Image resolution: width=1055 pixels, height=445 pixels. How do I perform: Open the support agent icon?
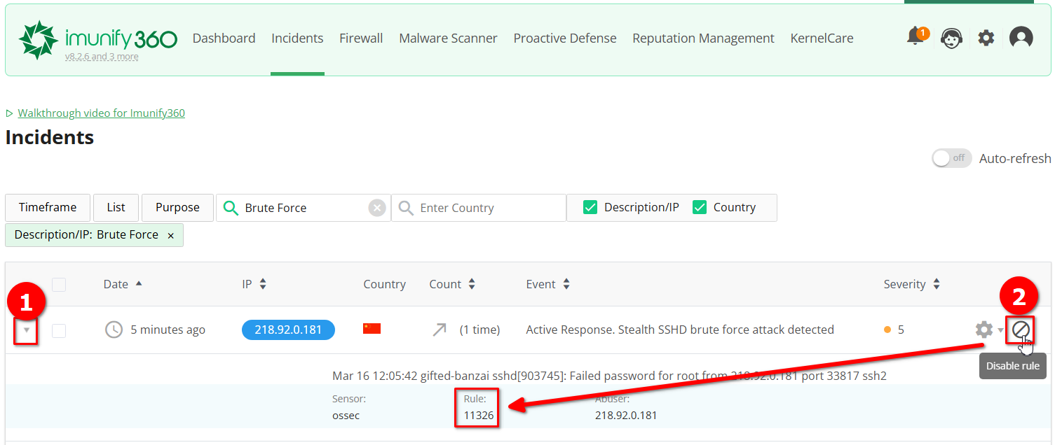pos(951,38)
